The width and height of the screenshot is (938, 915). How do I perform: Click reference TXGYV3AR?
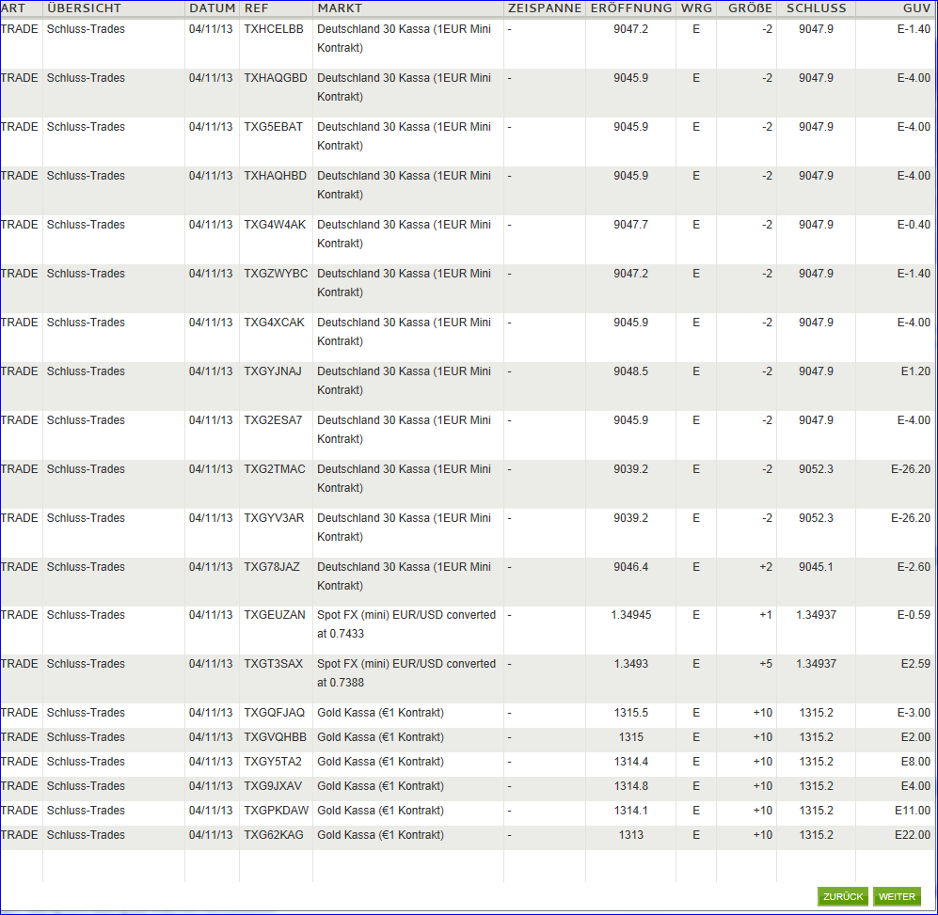tap(274, 518)
